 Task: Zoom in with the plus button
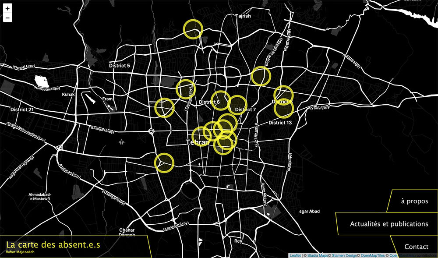(x=7, y=8)
